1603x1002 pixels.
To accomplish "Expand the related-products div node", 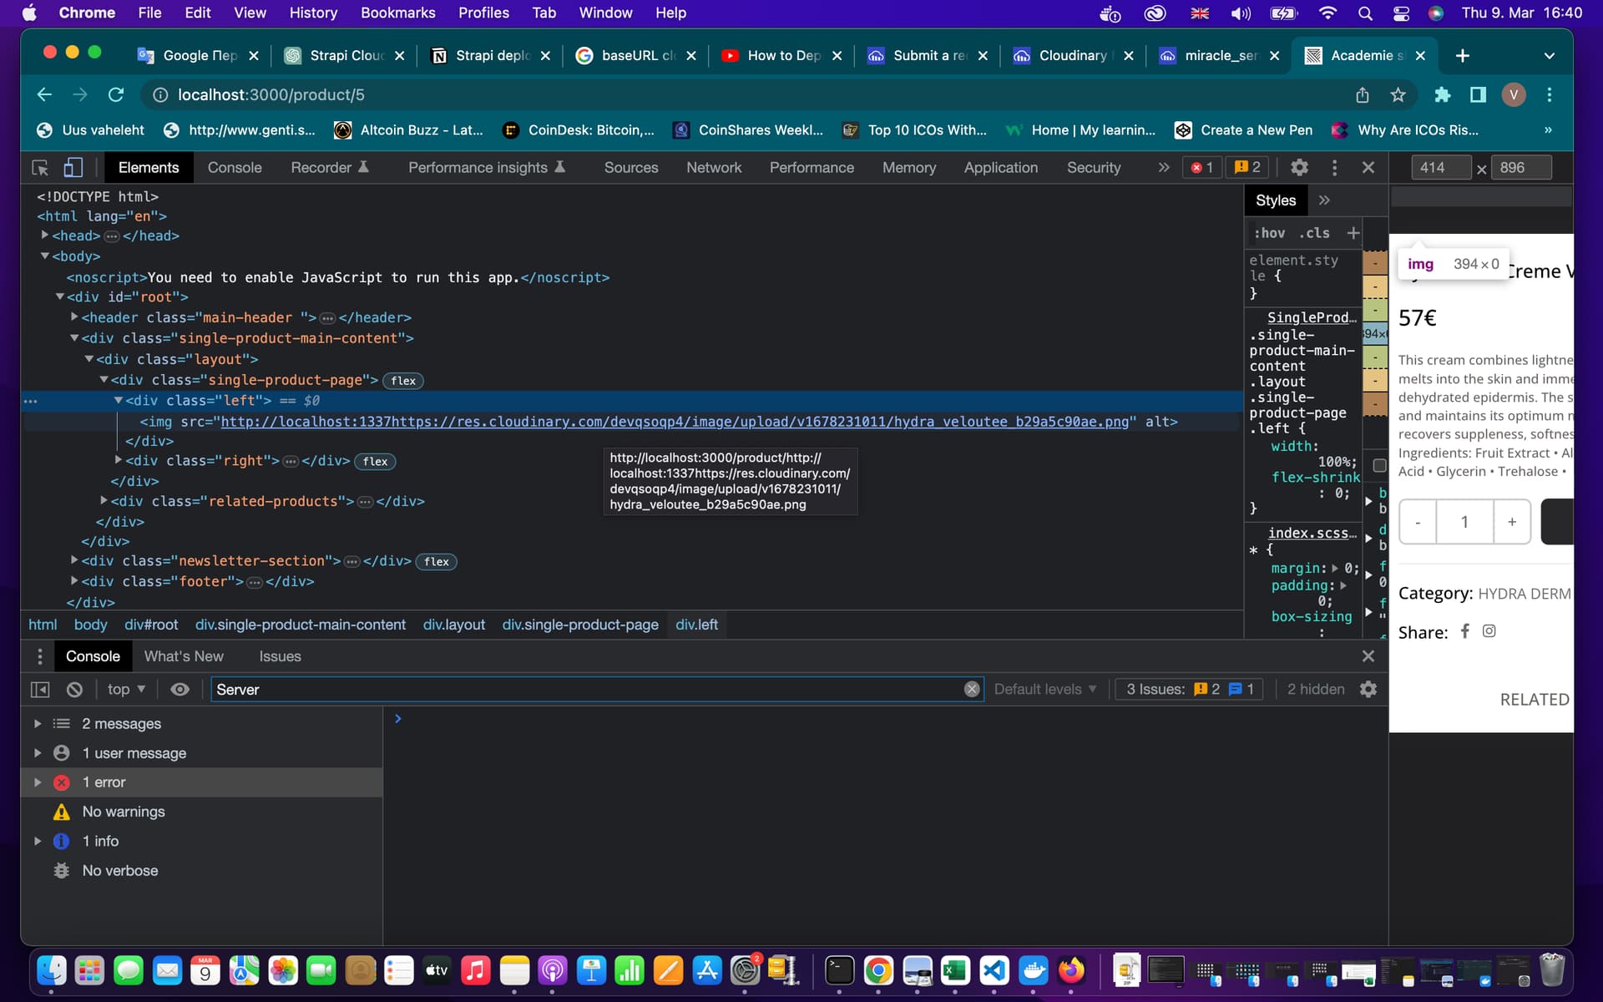I will 104,501.
